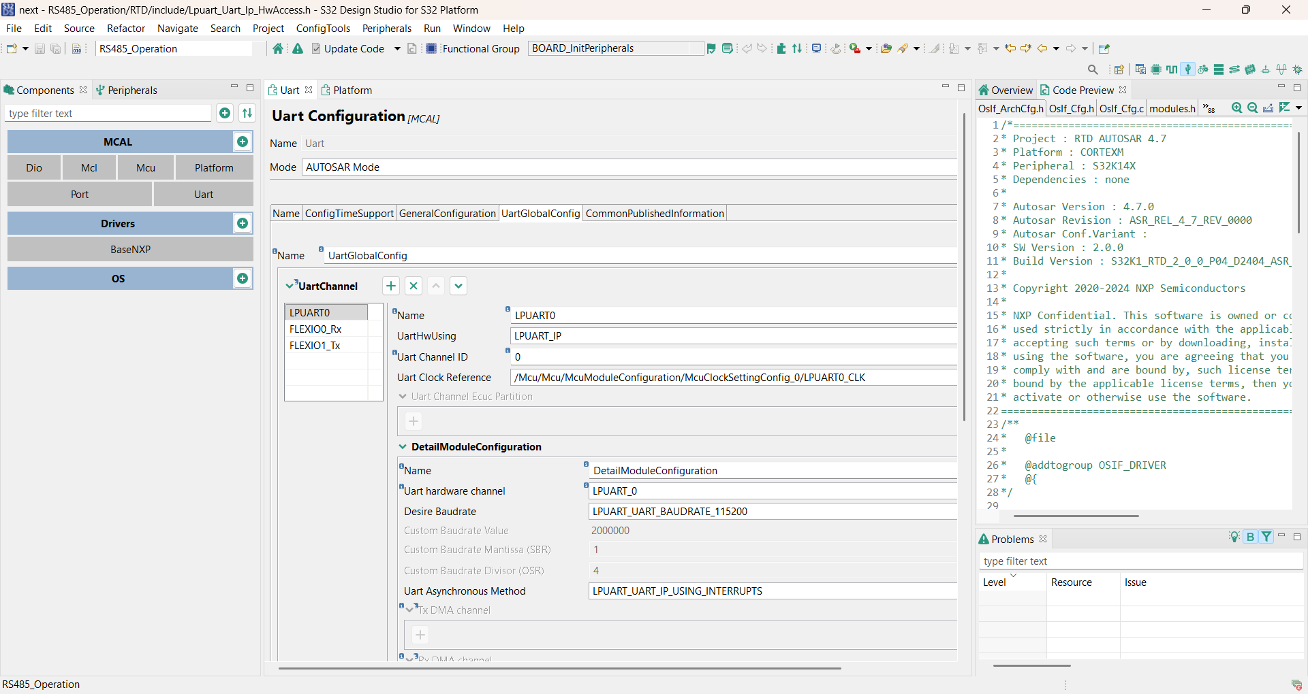The image size is (1308, 694).
Task: Open the Debug perspective bug icon
Action: [1298, 69]
